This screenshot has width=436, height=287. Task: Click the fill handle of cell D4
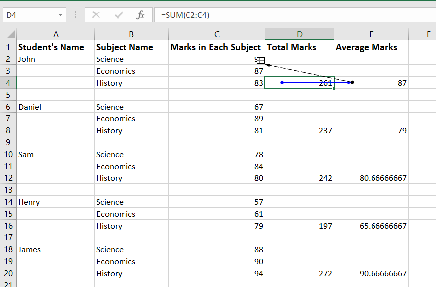pos(334,88)
